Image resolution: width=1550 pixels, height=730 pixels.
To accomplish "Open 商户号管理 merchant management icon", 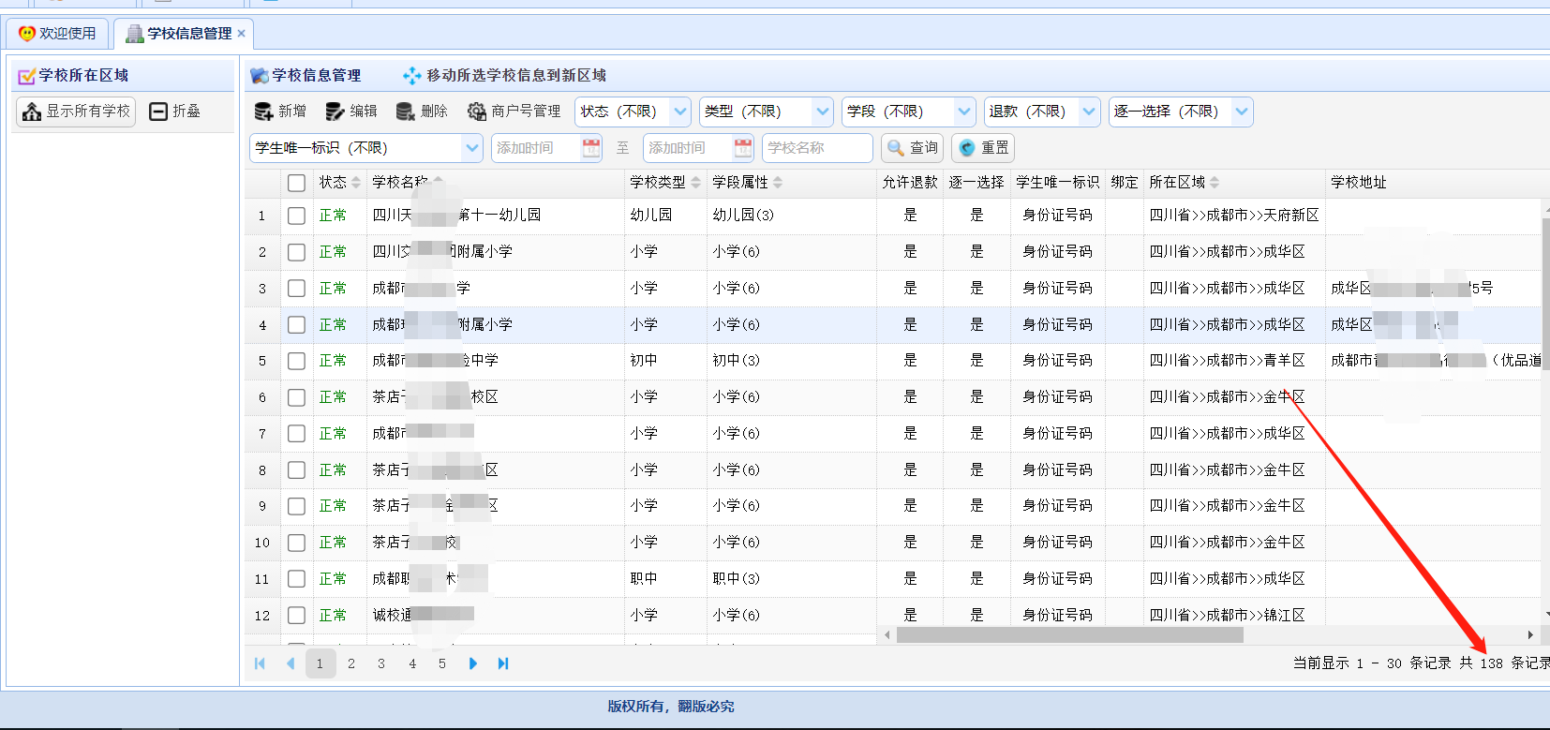I will pos(476,112).
